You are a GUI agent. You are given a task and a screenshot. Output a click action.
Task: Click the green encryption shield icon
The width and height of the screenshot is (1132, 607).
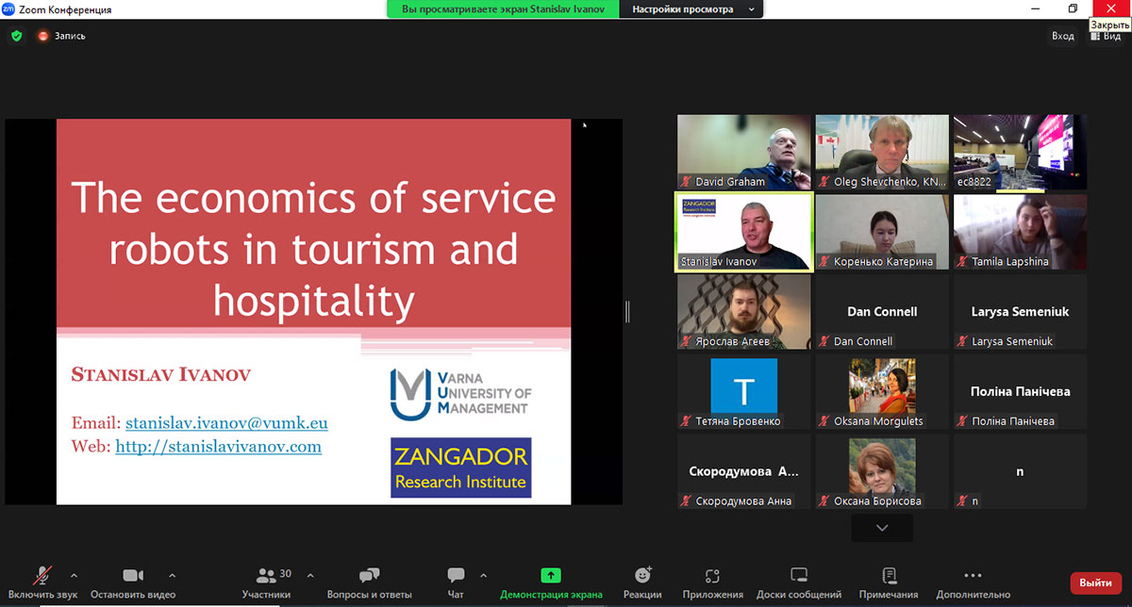click(16, 36)
